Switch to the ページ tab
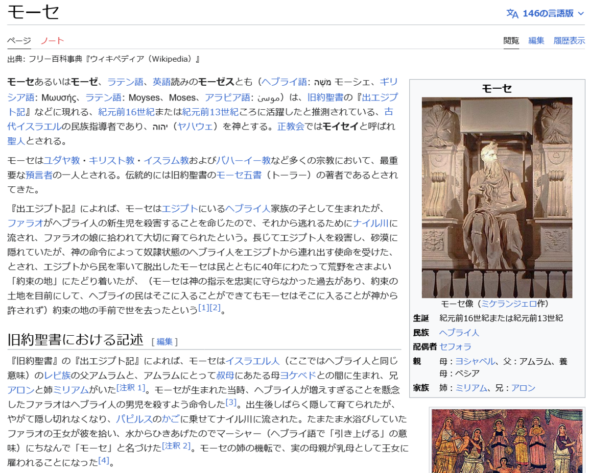Viewport: 613px width, 473px height. click(19, 41)
